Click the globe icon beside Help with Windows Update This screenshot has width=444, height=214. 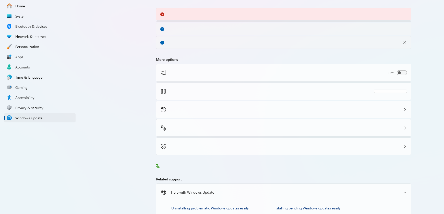163,192
